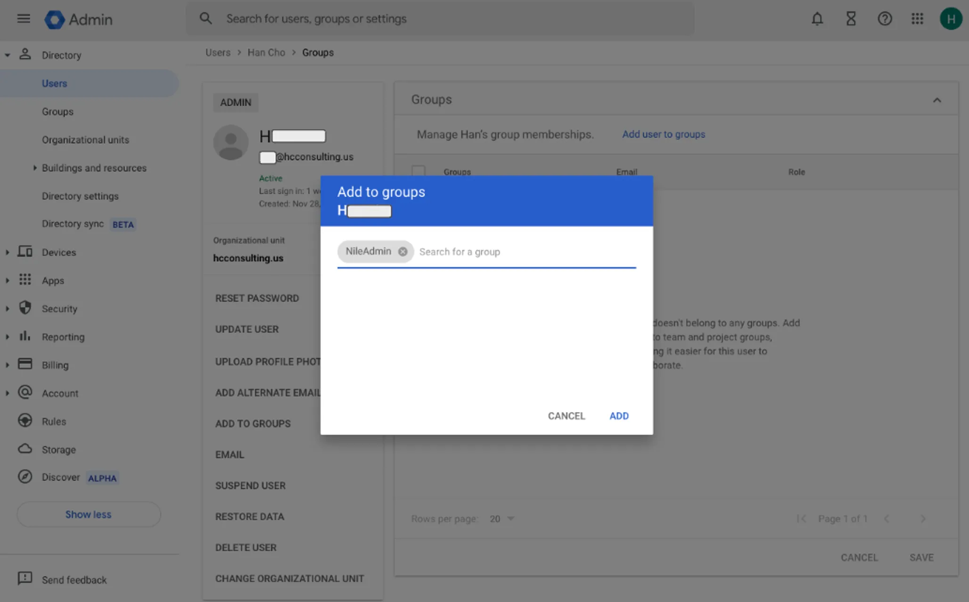Click CANCEL in the Add to groups dialog
This screenshot has width=969, height=602.
click(x=567, y=416)
